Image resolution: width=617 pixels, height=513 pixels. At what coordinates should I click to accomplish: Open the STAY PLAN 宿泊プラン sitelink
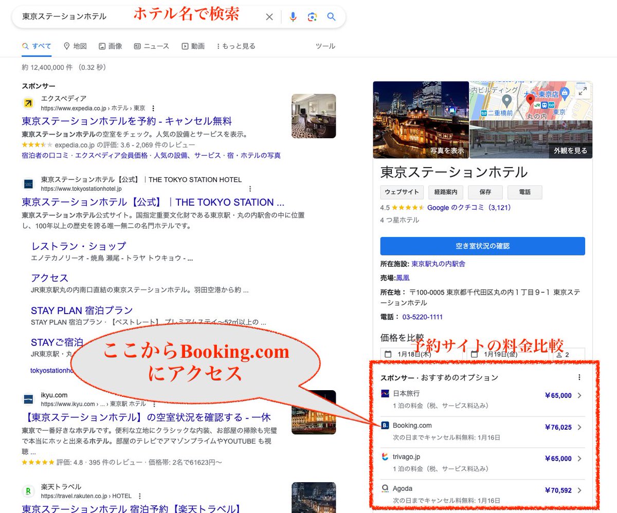tap(82, 310)
